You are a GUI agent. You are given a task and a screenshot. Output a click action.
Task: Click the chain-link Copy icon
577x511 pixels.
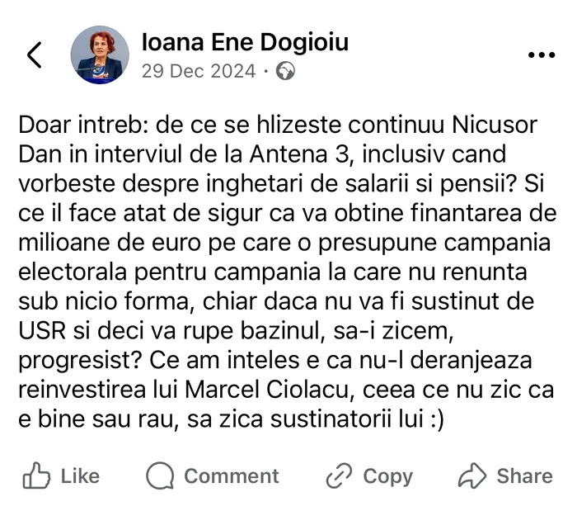coord(339,476)
